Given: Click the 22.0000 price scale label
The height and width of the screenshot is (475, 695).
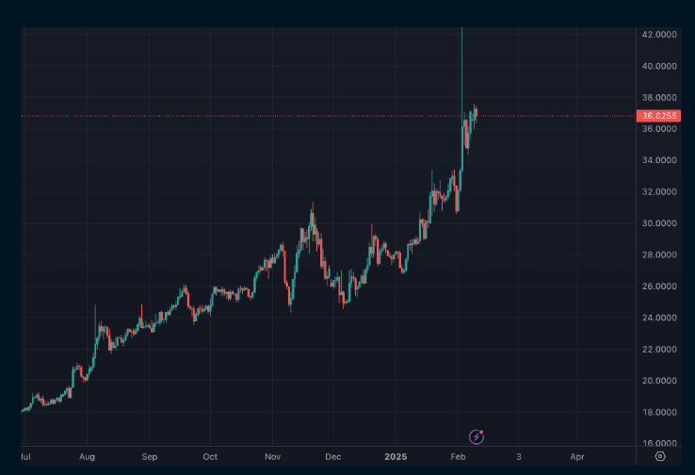Looking at the screenshot, I should pos(659,350).
